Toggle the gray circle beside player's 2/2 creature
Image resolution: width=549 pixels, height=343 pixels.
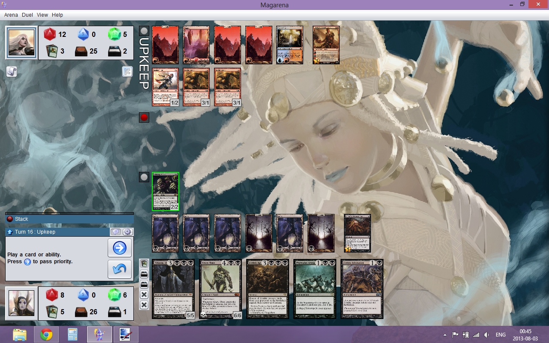[x=144, y=177]
